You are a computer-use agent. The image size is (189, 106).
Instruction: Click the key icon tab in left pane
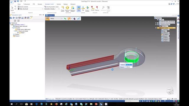(x=31, y=18)
